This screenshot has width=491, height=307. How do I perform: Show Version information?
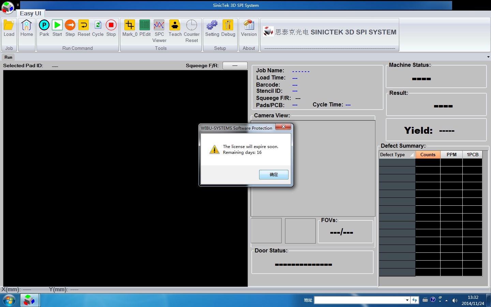(x=249, y=26)
